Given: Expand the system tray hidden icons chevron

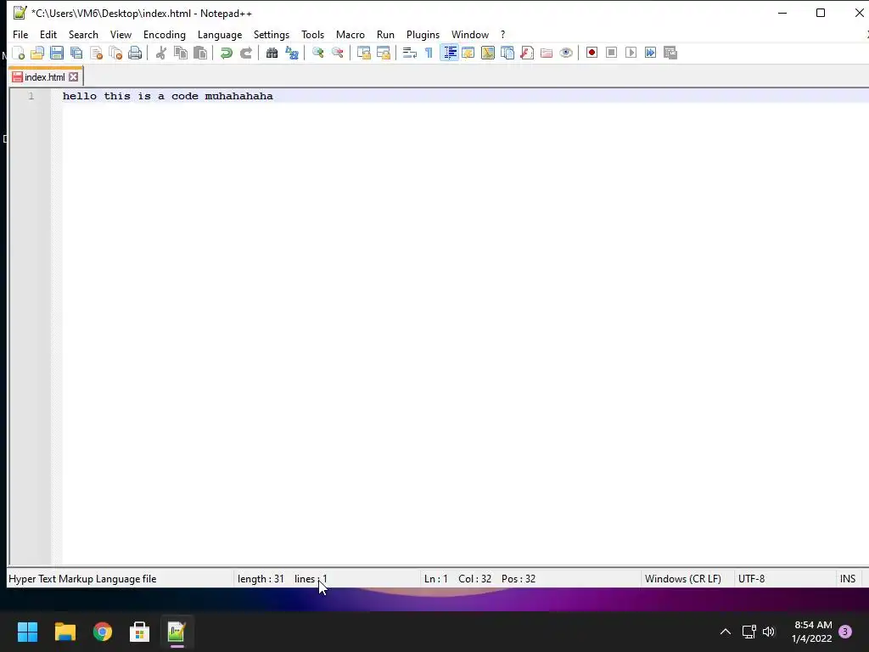Looking at the screenshot, I should tap(725, 632).
